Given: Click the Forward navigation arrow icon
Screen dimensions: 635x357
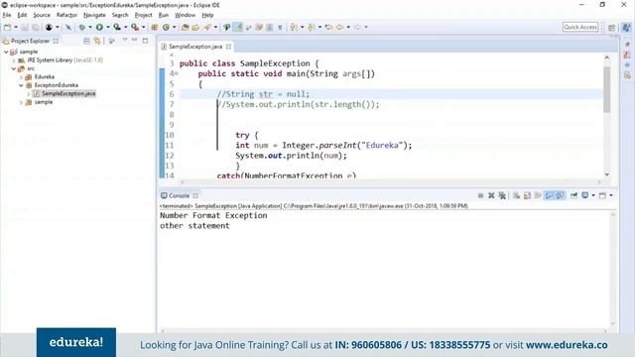Looking at the screenshot, I should tap(357, 27).
